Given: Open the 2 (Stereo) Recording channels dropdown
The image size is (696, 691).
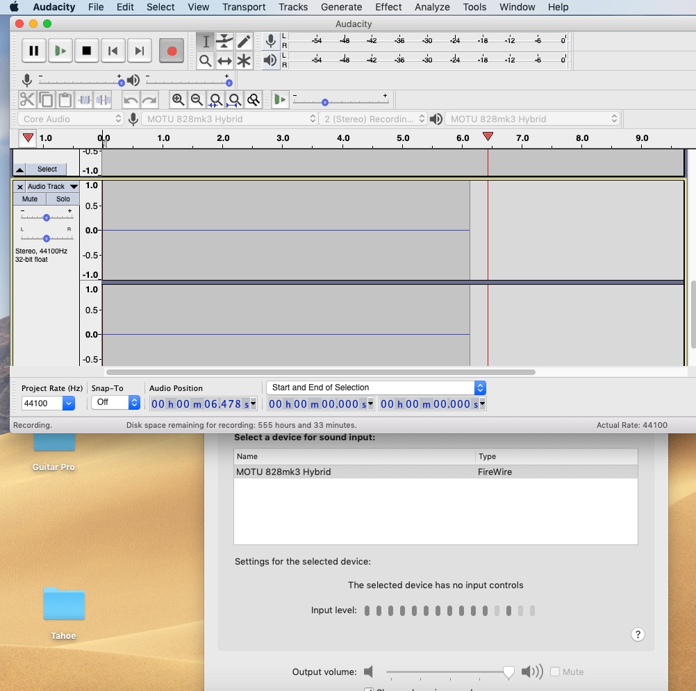Looking at the screenshot, I should (x=373, y=119).
